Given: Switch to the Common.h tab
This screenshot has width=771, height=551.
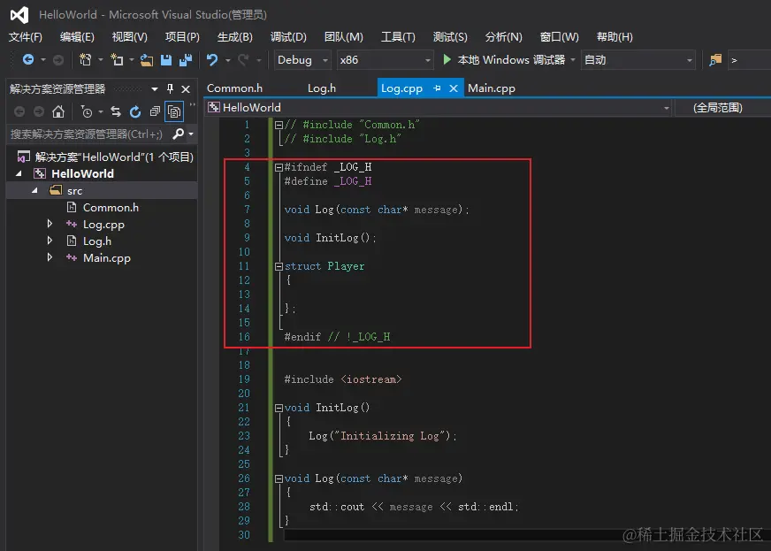Looking at the screenshot, I should (x=234, y=88).
